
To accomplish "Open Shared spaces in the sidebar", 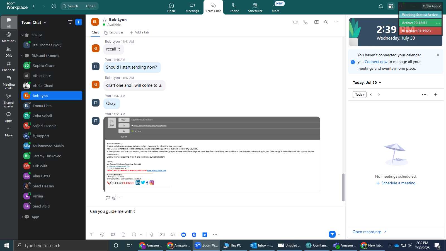I will coord(9,101).
